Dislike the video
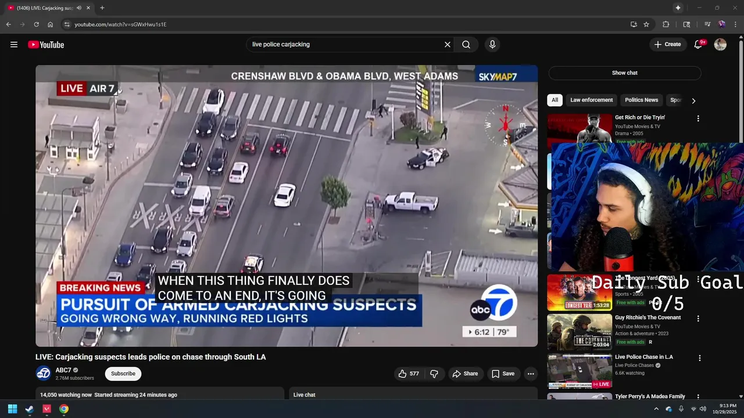This screenshot has width=744, height=418. [434, 374]
